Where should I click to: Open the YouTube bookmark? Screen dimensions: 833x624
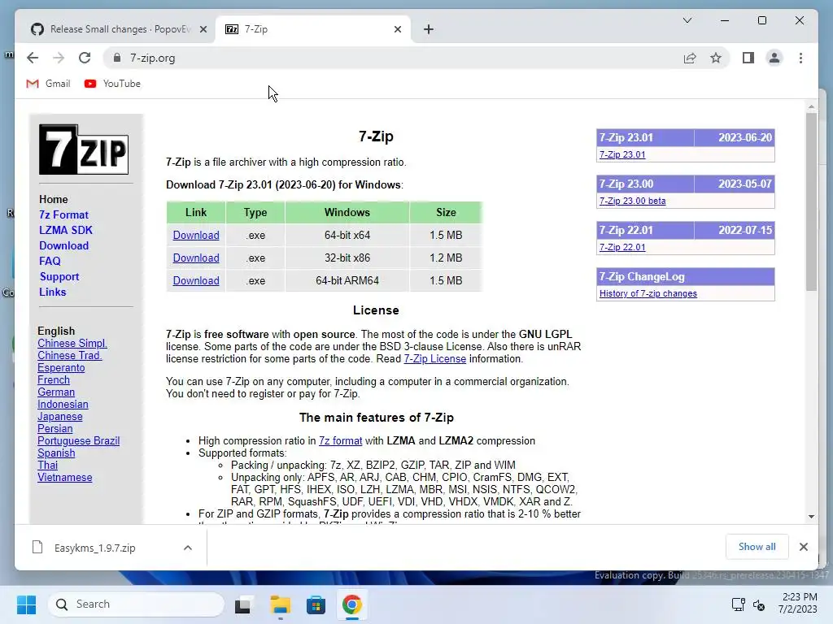112,84
